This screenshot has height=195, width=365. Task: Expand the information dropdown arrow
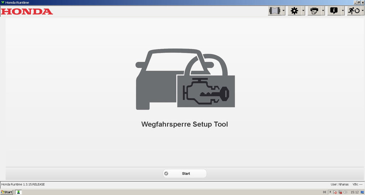coord(343,11)
